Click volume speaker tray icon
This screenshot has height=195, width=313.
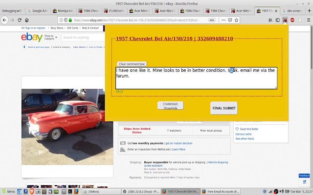[x=282, y=192]
